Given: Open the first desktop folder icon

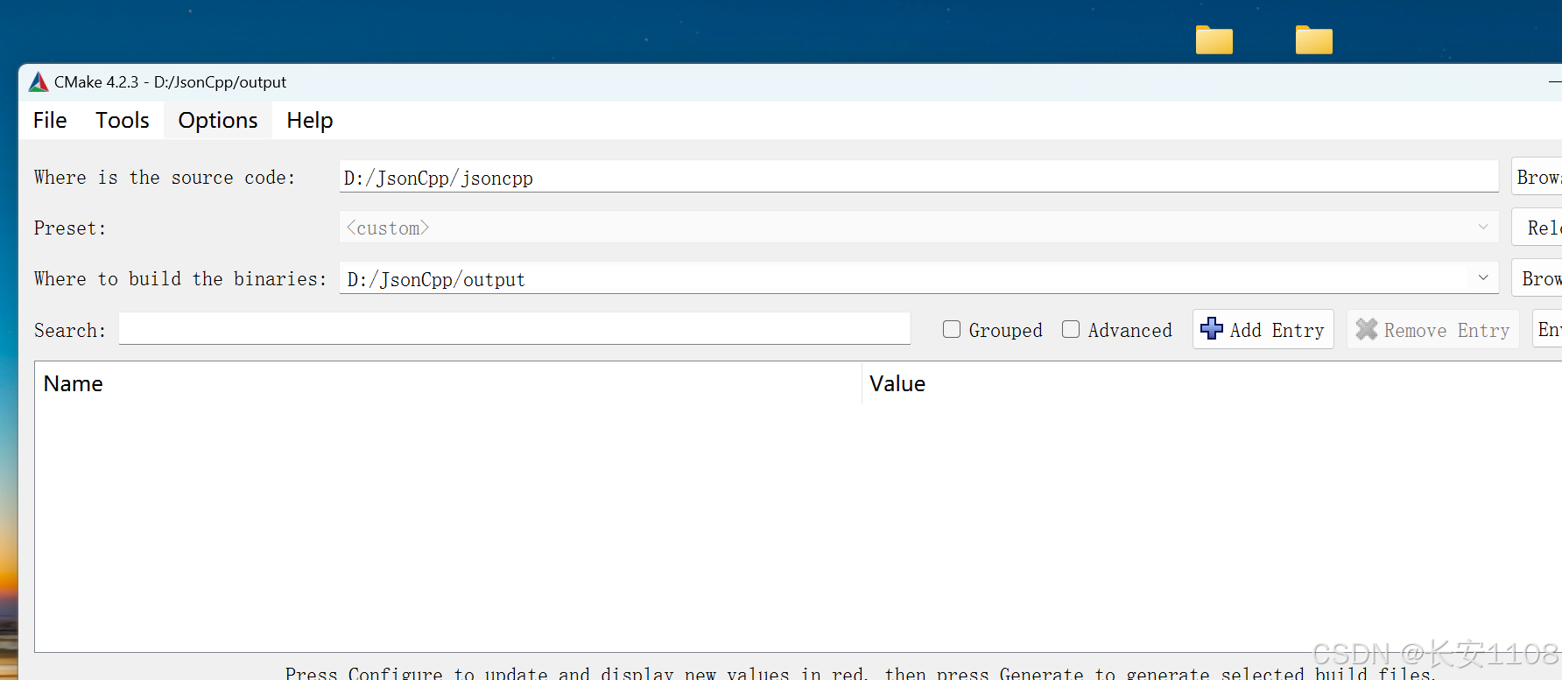Looking at the screenshot, I should [1214, 39].
